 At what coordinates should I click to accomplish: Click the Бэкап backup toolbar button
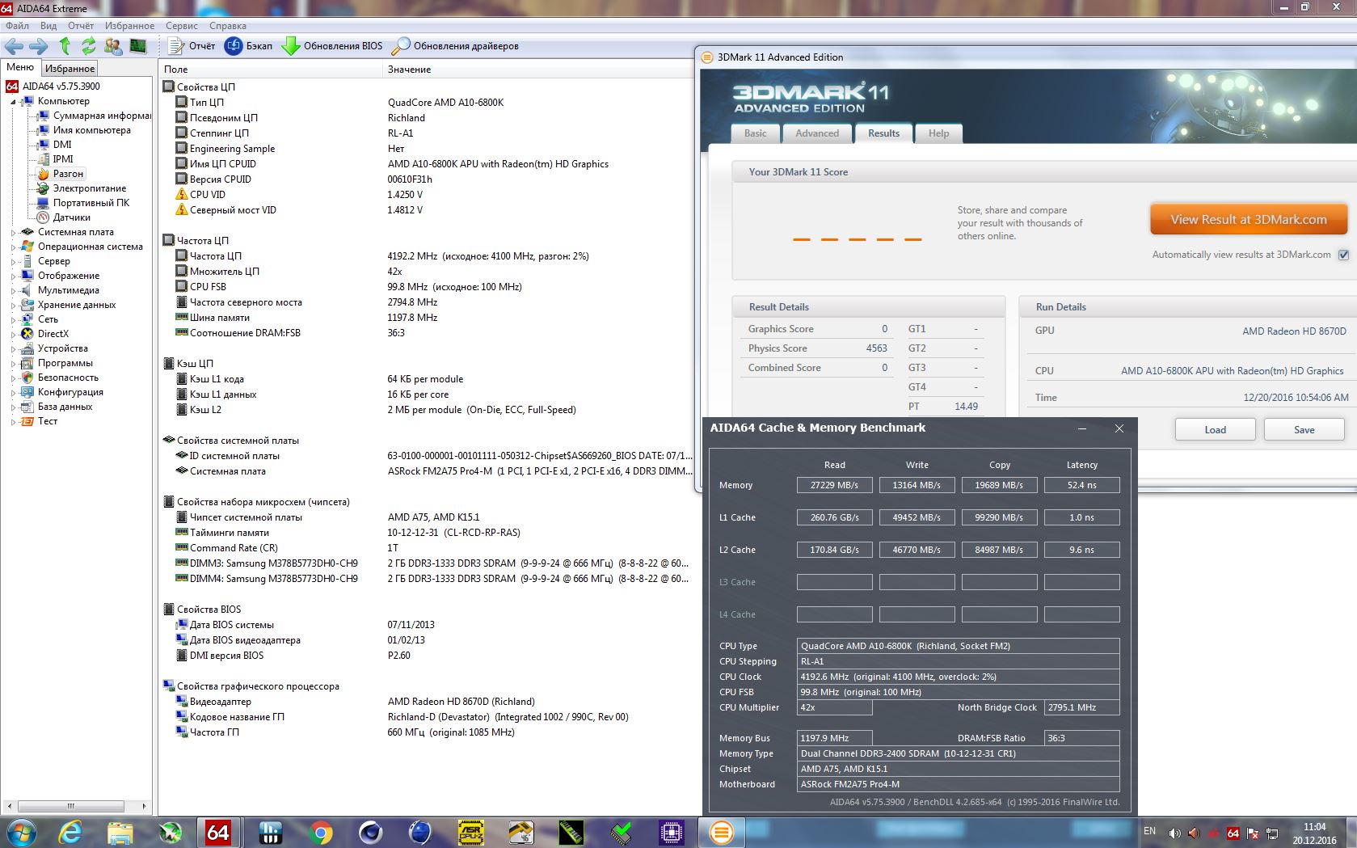pyautogui.click(x=249, y=46)
